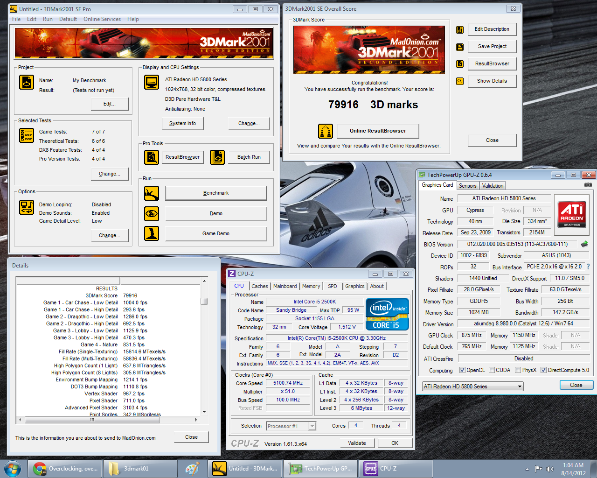The height and width of the screenshot is (478, 597).
Task: Click the Project icon in 3DMark window
Action: [x=27, y=82]
